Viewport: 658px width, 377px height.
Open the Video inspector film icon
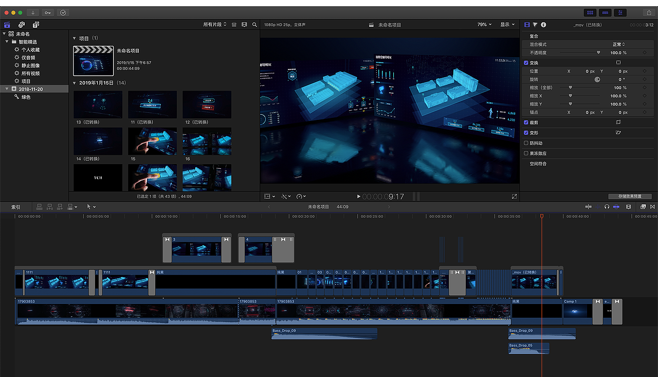point(527,25)
